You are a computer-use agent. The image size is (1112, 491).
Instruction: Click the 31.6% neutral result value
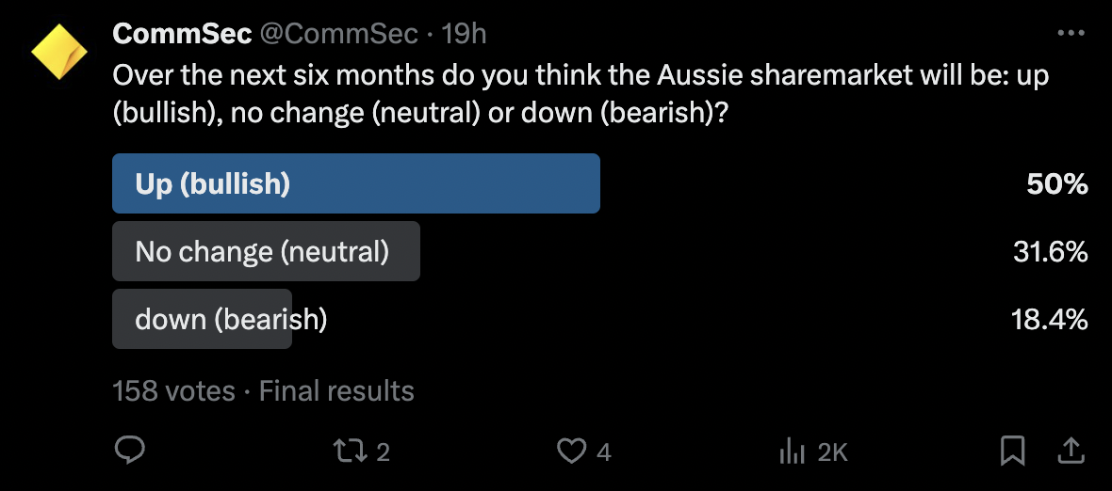click(x=1049, y=251)
